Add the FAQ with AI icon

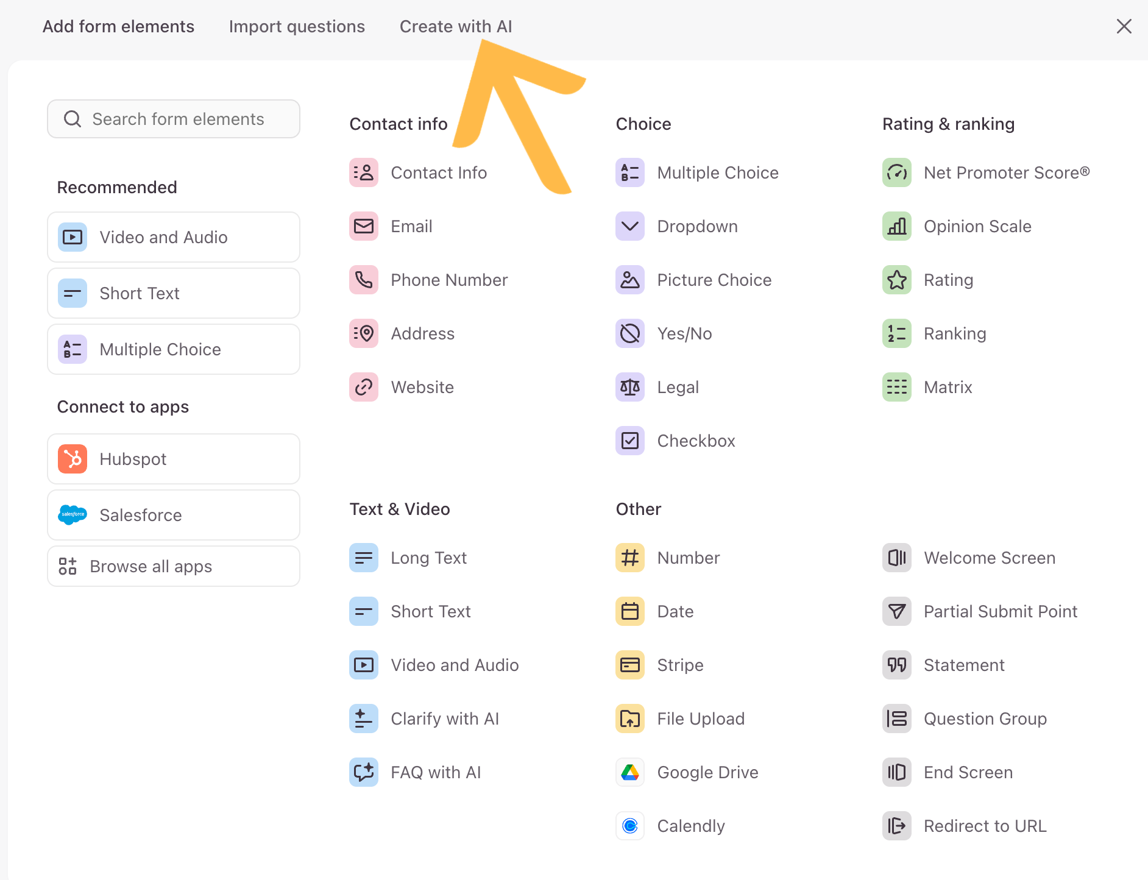(364, 773)
